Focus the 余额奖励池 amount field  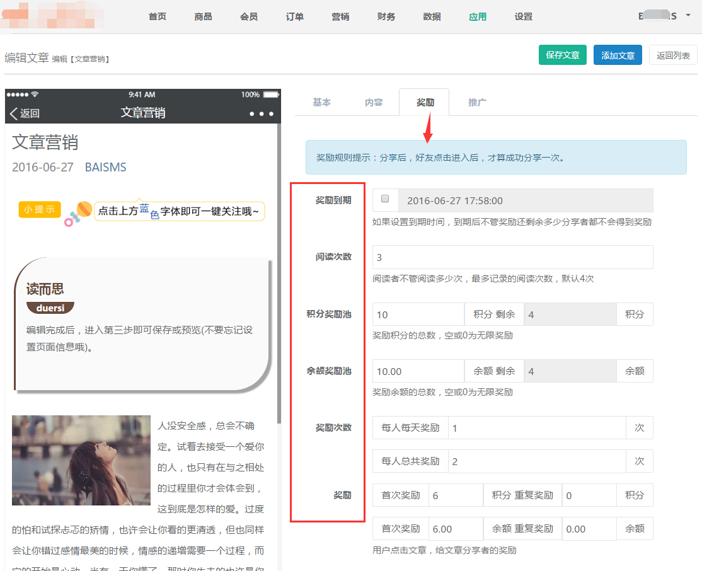[418, 371]
